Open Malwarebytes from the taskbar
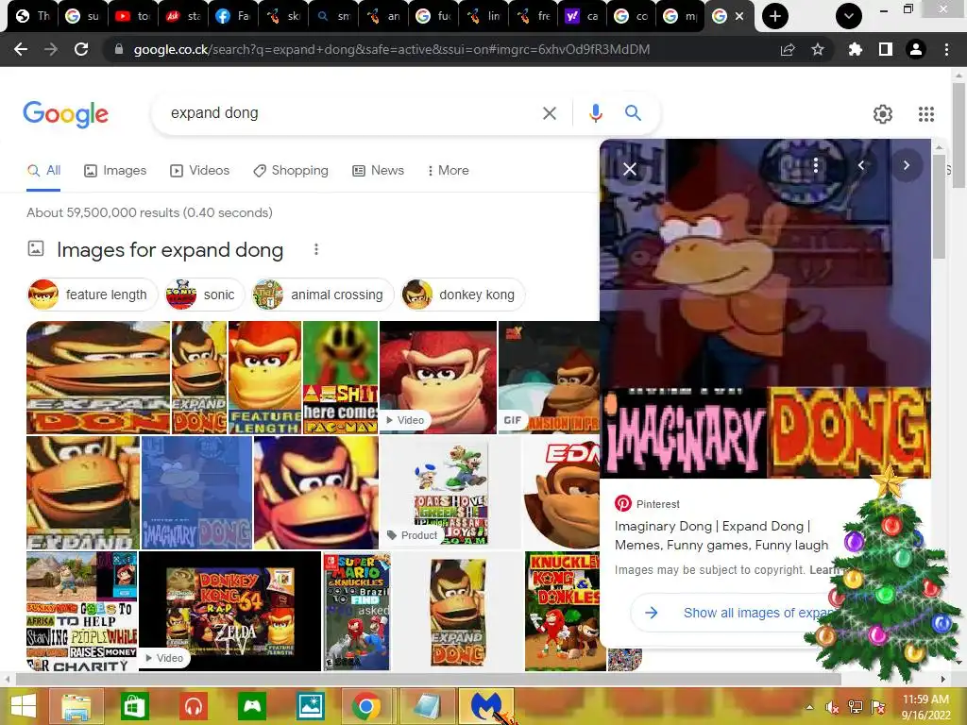Screen dimensions: 967x725 click(486, 706)
